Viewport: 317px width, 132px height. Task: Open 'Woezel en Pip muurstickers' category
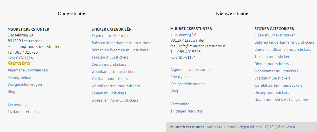[x=115, y=100]
